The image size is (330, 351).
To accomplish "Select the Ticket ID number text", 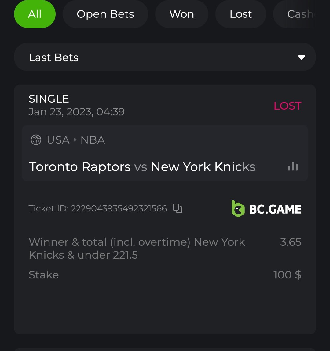I will (x=119, y=209).
